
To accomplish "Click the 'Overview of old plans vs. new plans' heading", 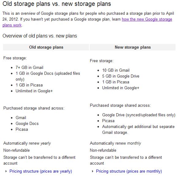I will coord(40,36).
